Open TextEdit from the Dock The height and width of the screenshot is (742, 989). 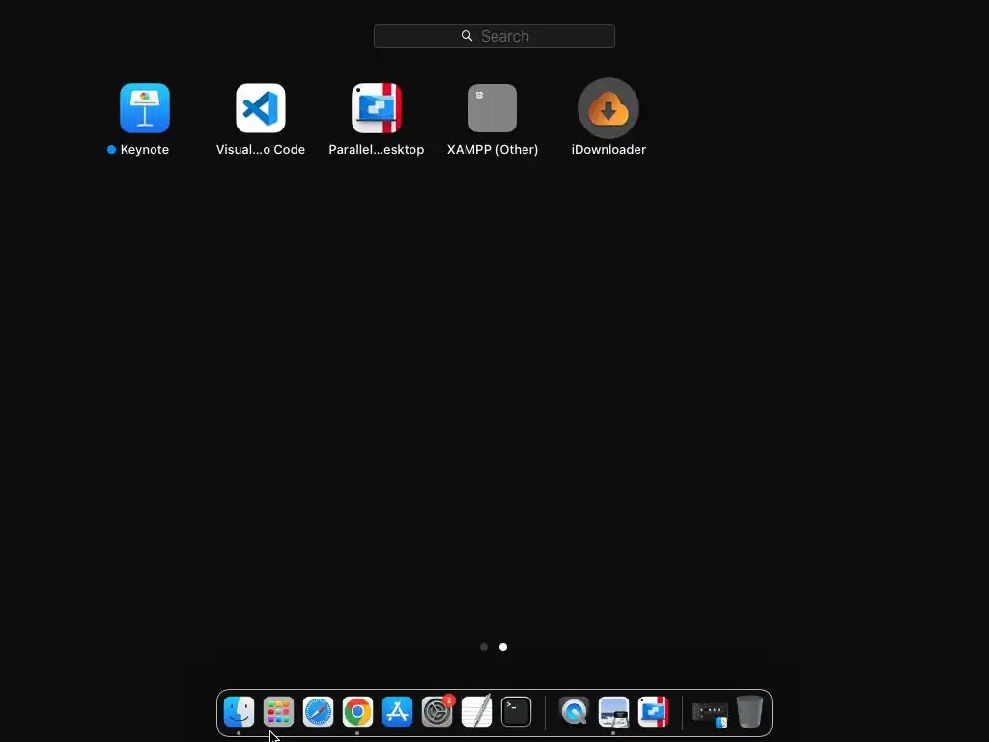tap(476, 711)
